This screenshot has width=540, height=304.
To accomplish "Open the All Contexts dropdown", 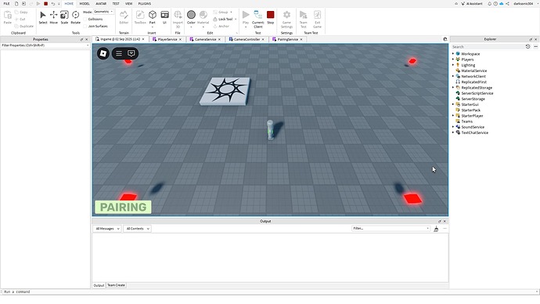I will 138,229.
